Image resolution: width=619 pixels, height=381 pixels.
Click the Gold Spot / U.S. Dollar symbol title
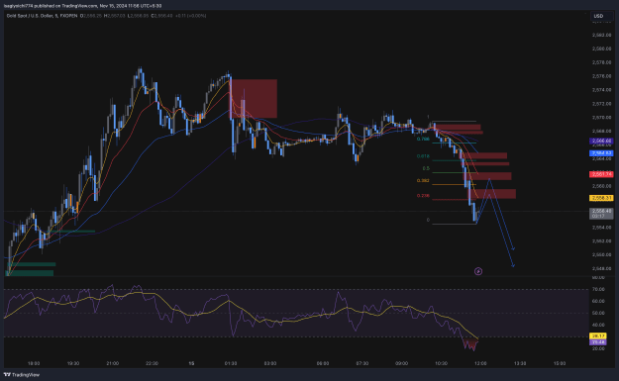click(x=42, y=16)
